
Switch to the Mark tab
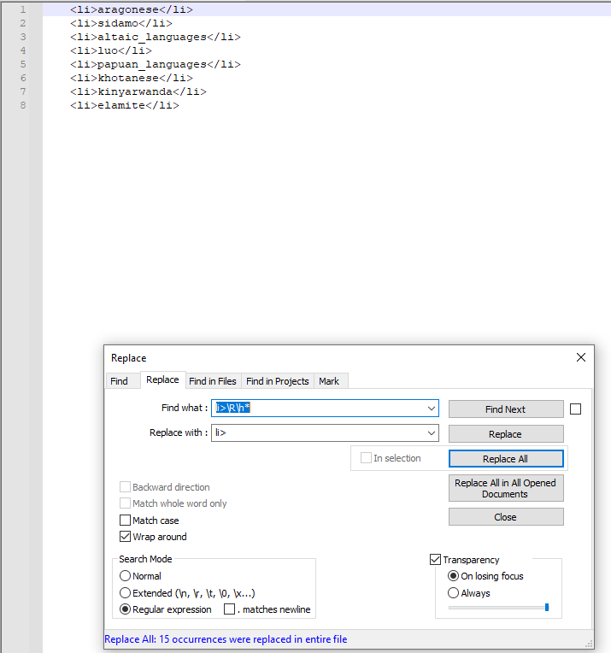(x=329, y=381)
